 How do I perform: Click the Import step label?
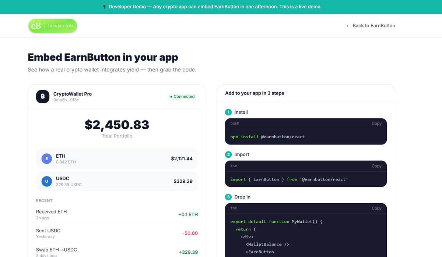242,154
